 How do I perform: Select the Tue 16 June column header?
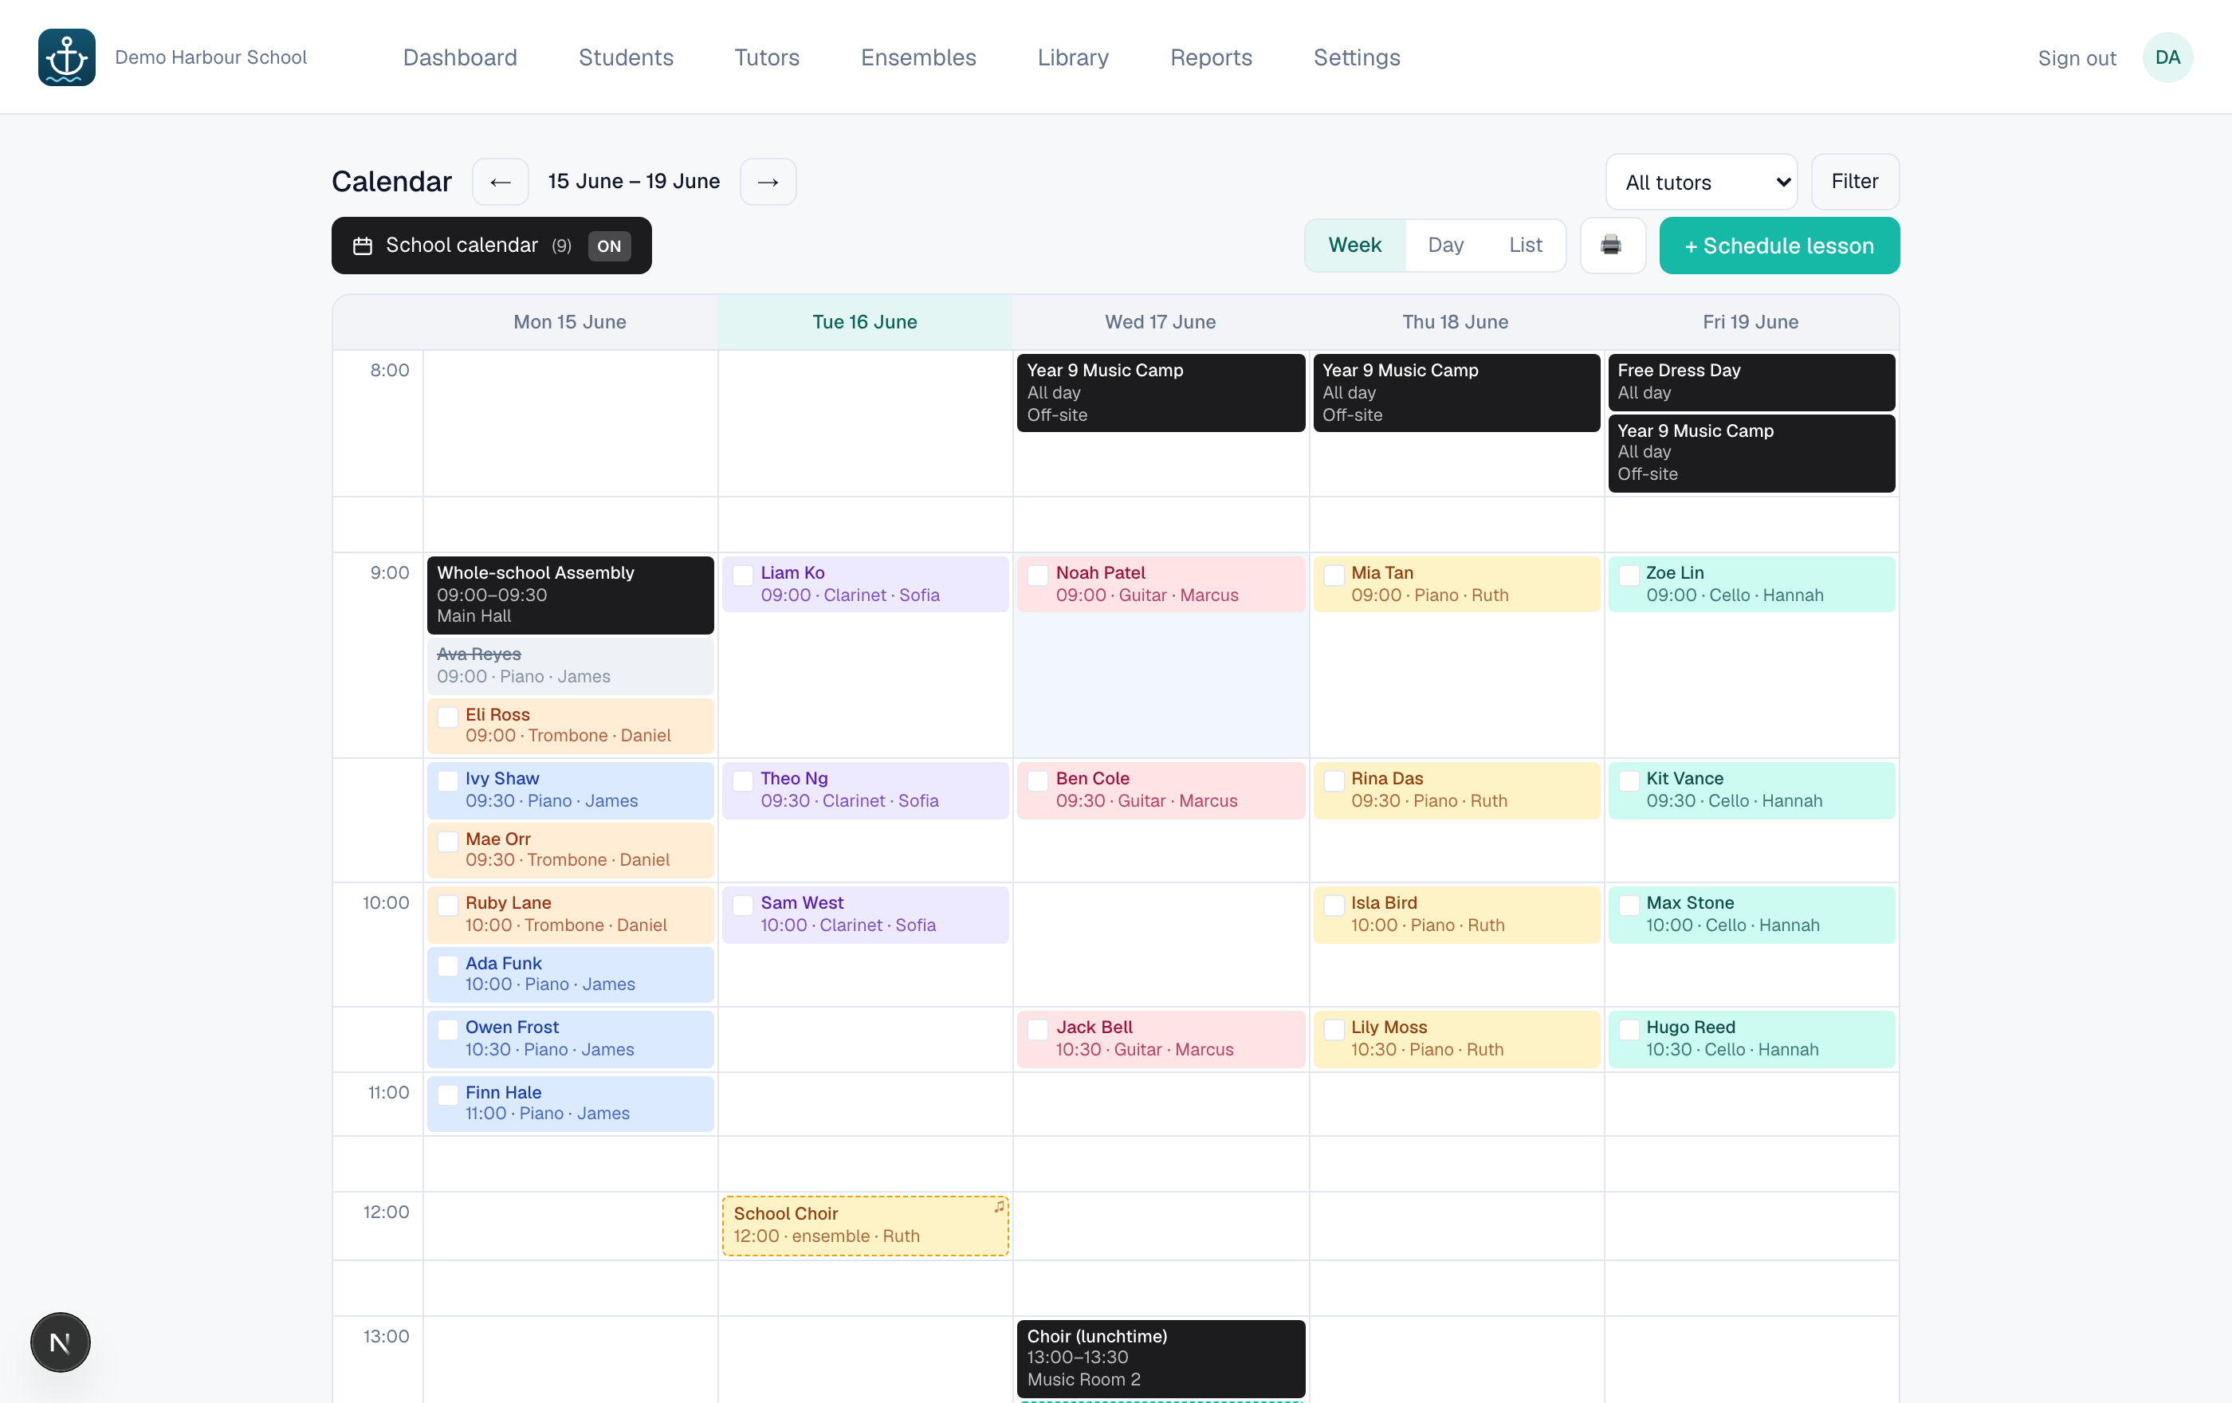click(x=865, y=323)
